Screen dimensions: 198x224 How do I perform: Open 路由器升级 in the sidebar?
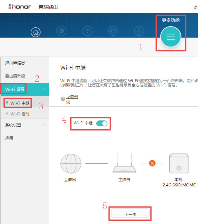pyautogui.click(x=15, y=76)
